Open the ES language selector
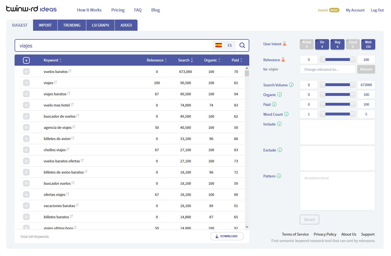391x256 pixels. click(x=230, y=45)
